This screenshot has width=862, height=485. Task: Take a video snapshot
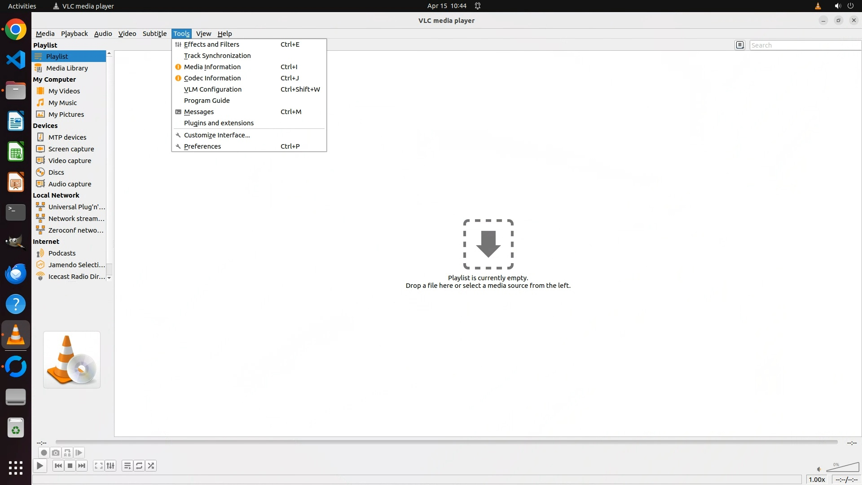pos(56,453)
